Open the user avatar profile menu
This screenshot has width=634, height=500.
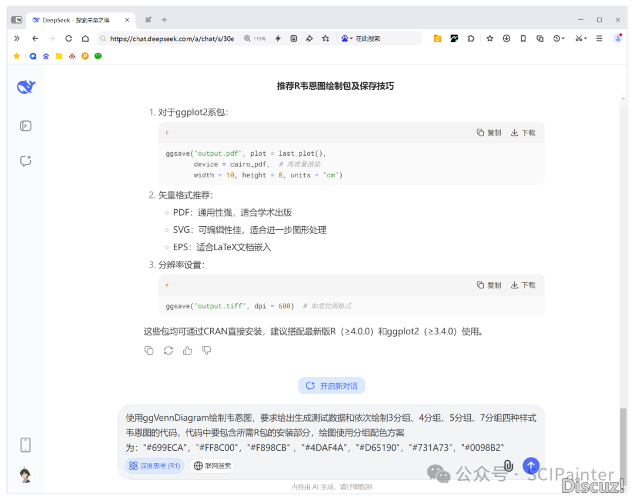[x=25, y=475]
